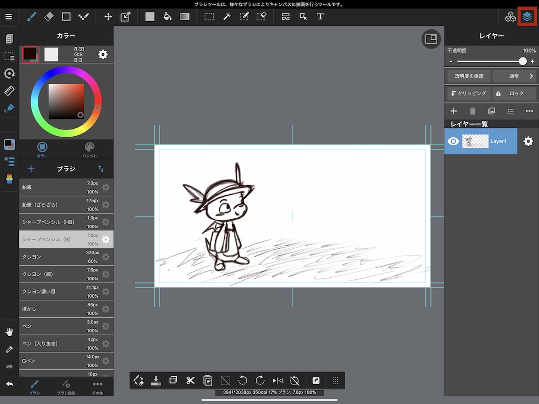Click the opacity slider handle
The image size is (539, 404).
pos(522,62)
